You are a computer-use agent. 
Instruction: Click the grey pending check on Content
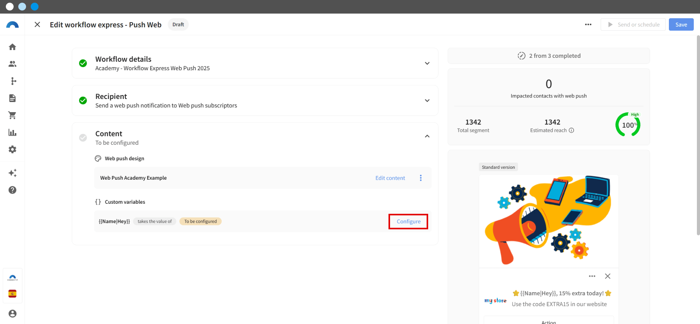pos(83,138)
